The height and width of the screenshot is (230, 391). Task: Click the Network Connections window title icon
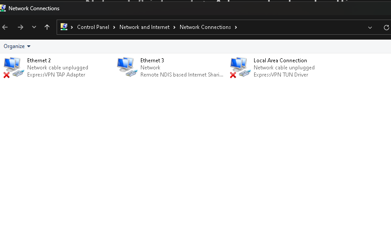(x=3, y=8)
